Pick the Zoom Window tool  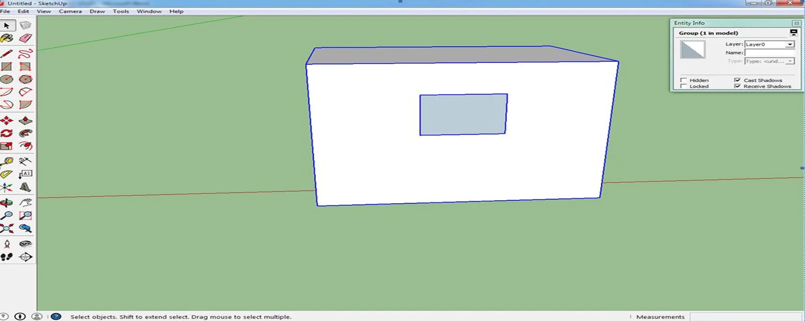(x=26, y=216)
